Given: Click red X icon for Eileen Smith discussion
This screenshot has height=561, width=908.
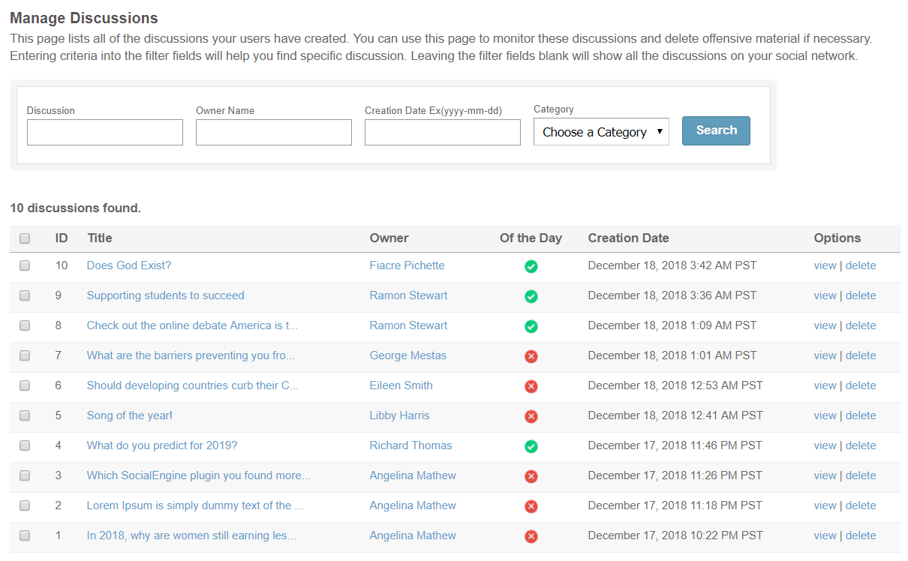Looking at the screenshot, I should pos(531,386).
